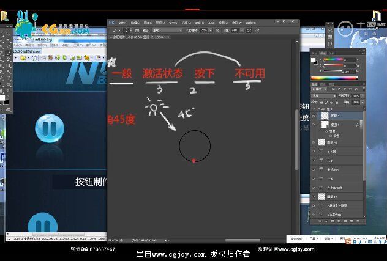Screen dimensions: 387x261
Task: Enable airbrush mode icon in options bar
Action: tap(249, 31)
